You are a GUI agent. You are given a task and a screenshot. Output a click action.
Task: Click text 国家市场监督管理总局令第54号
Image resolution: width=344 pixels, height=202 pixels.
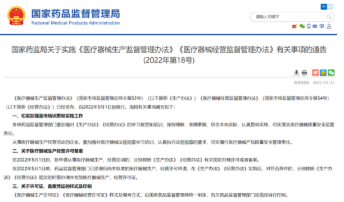pyautogui.click(x=296, y=98)
